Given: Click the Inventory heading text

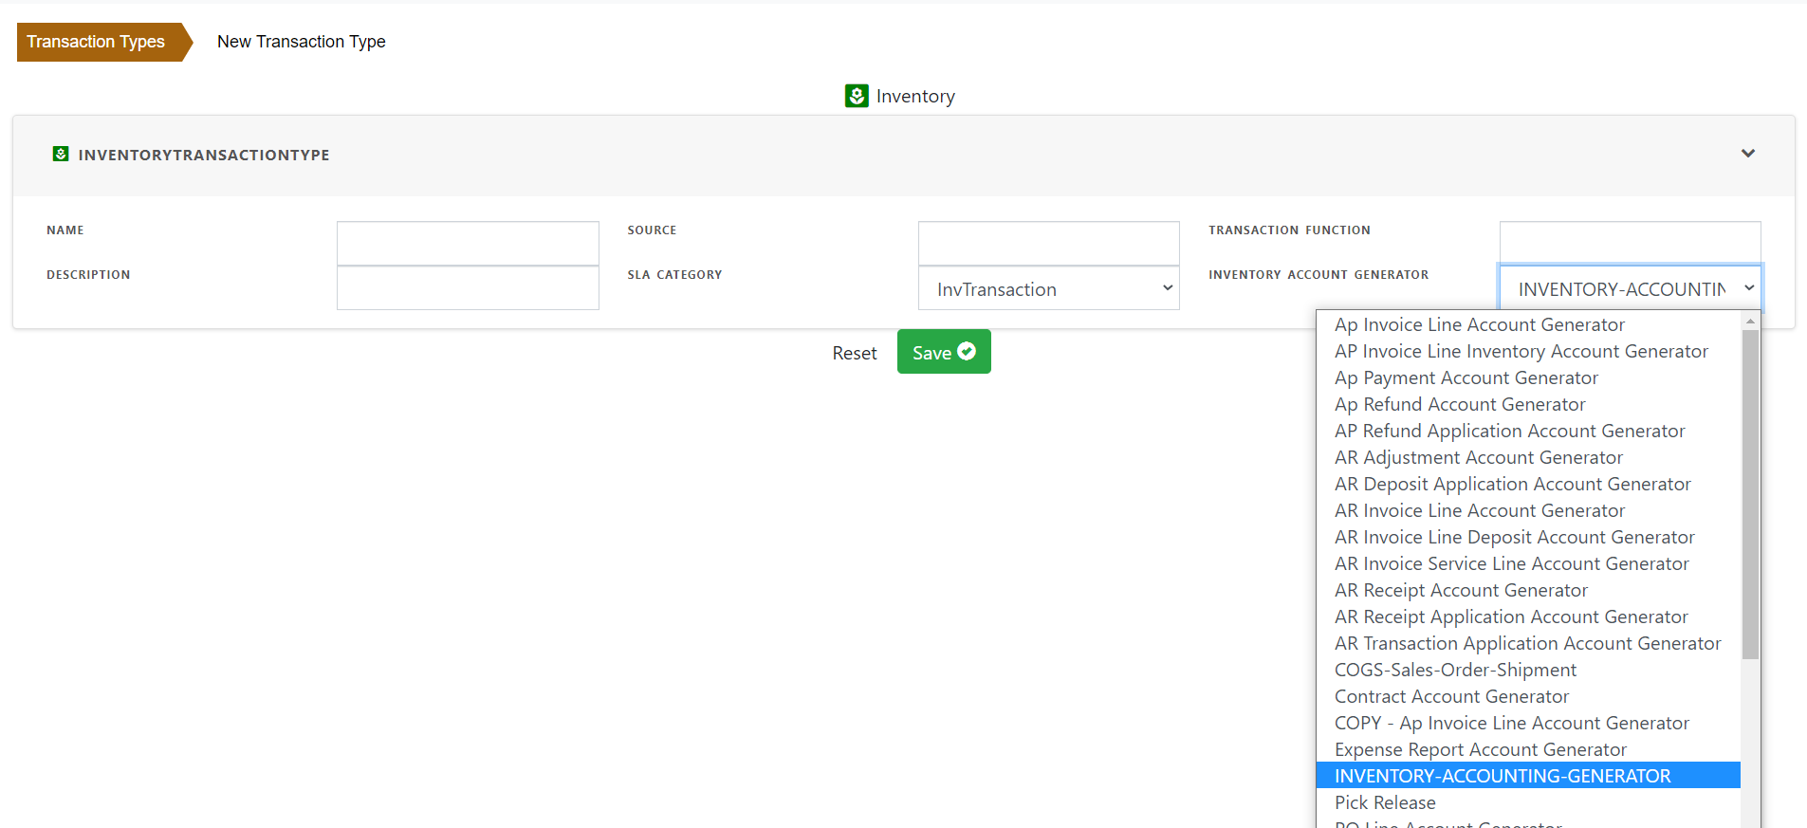Looking at the screenshot, I should (x=915, y=96).
